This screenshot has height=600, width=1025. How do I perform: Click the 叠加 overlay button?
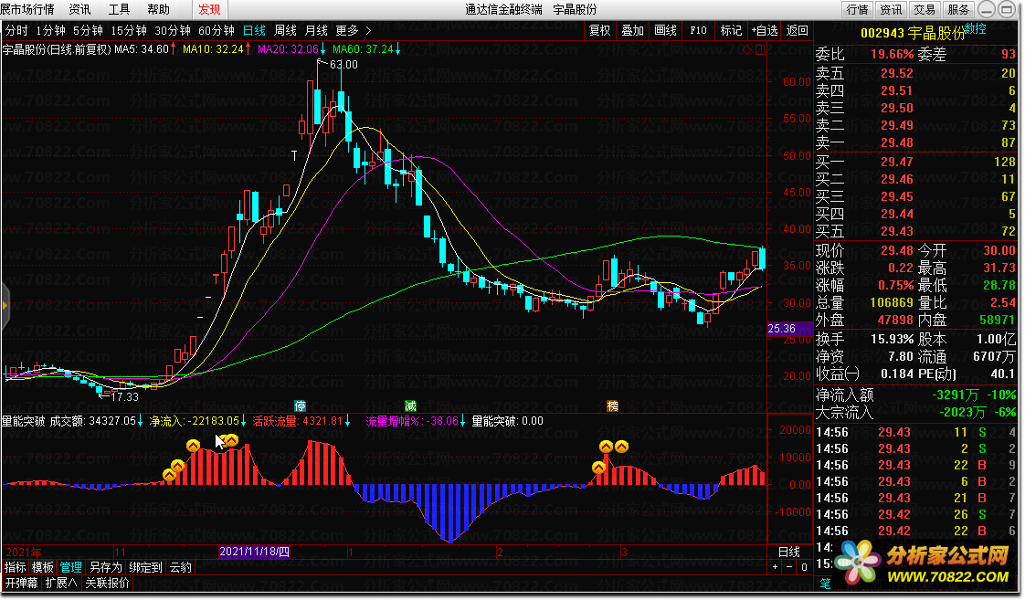pyautogui.click(x=632, y=31)
